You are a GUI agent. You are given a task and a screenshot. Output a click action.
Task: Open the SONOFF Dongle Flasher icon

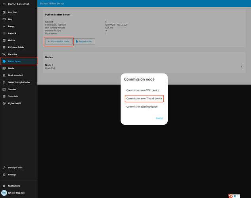point(4,82)
